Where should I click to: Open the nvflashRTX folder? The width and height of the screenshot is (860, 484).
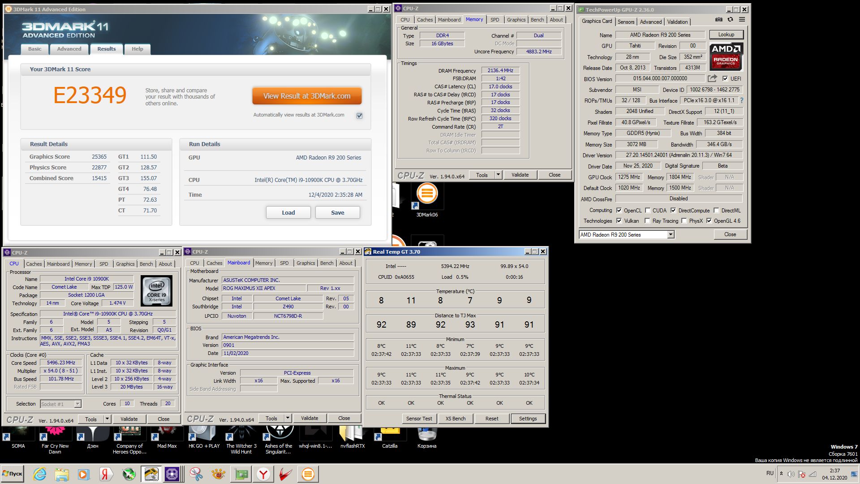click(x=353, y=437)
